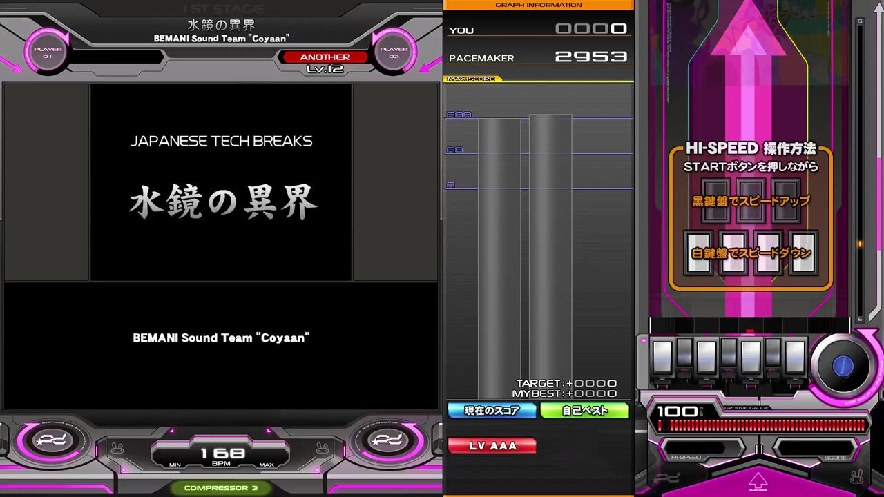This screenshot has height=497, width=884.
Task: Click the first black key on the controller
Action: click(684, 352)
